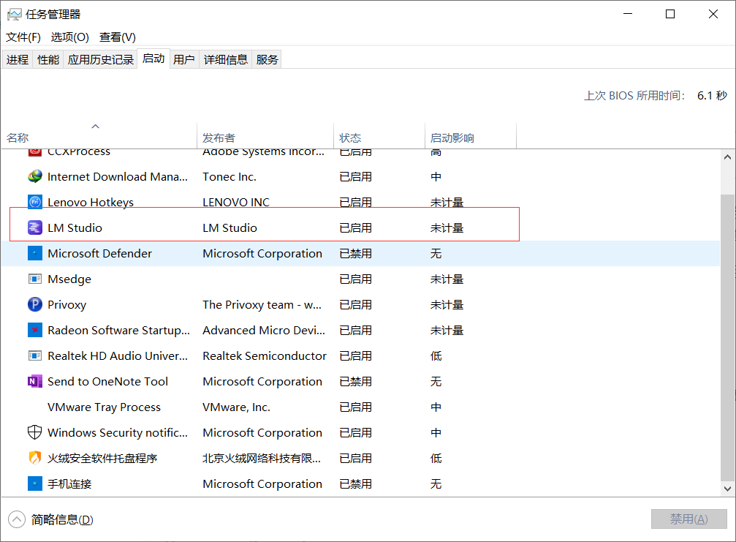736x542 pixels.
Task: Open the 查看(V) menu
Action: (x=118, y=37)
